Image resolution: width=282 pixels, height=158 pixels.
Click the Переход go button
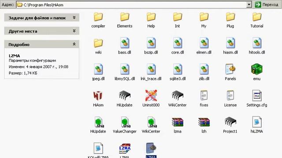[267, 5]
